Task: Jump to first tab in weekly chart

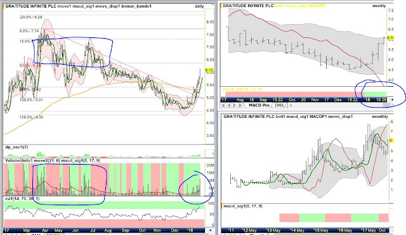Action: point(223,106)
